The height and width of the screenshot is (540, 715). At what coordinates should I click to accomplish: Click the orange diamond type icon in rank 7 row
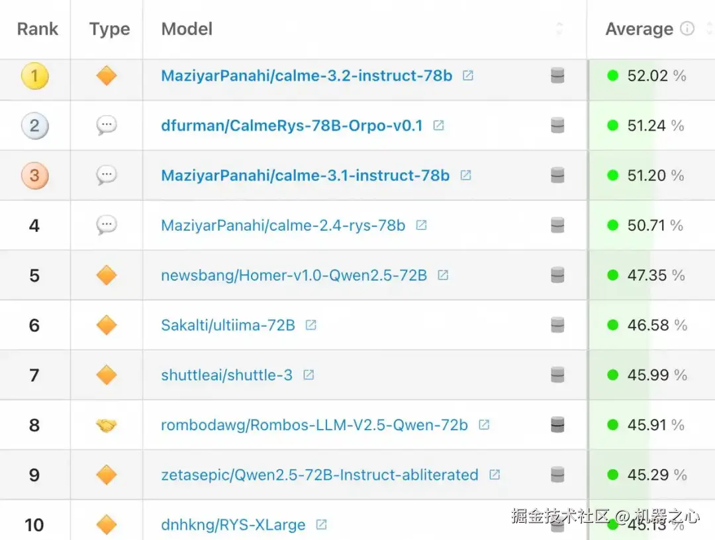tap(107, 375)
